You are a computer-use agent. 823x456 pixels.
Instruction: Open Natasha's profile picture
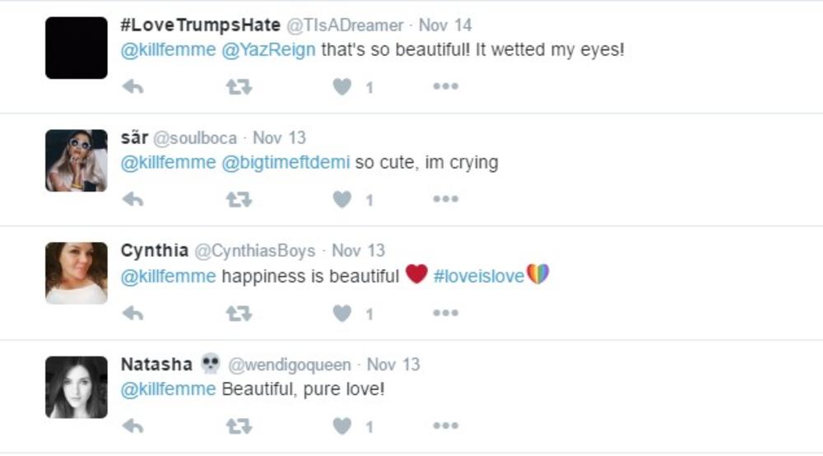coord(77,387)
